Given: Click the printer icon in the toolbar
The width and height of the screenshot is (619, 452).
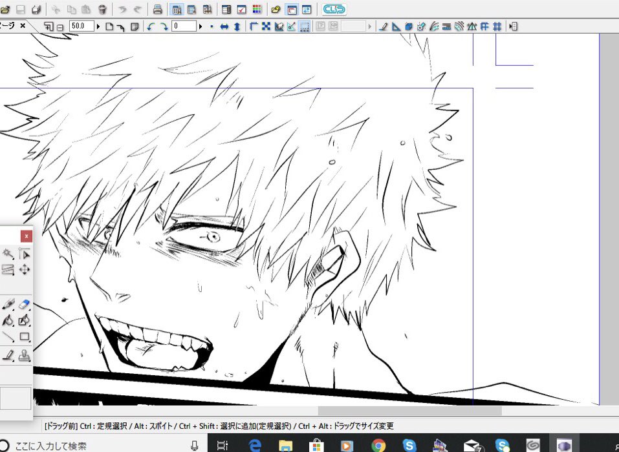Looking at the screenshot, I should pyautogui.click(x=158, y=10).
